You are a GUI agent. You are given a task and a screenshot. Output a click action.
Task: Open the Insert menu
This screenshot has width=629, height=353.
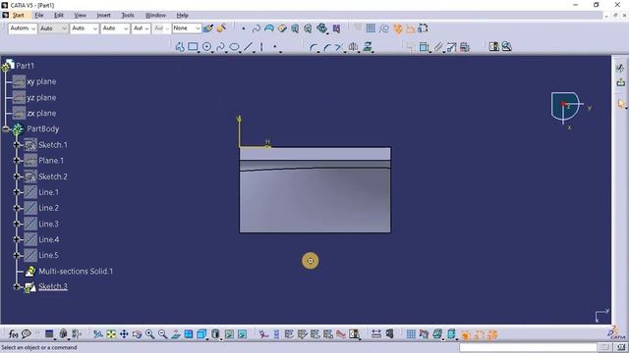tap(103, 16)
